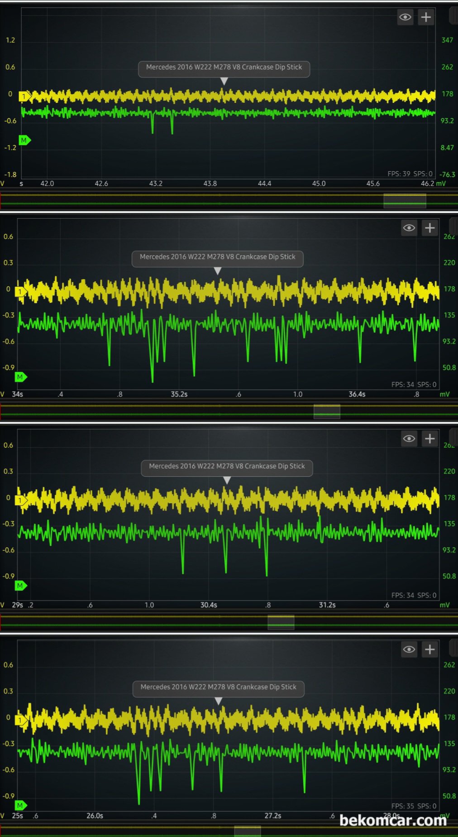Select annotation triangle marker in the 25s–28s chart
Viewport: 458px width, 837px height.
tap(219, 701)
